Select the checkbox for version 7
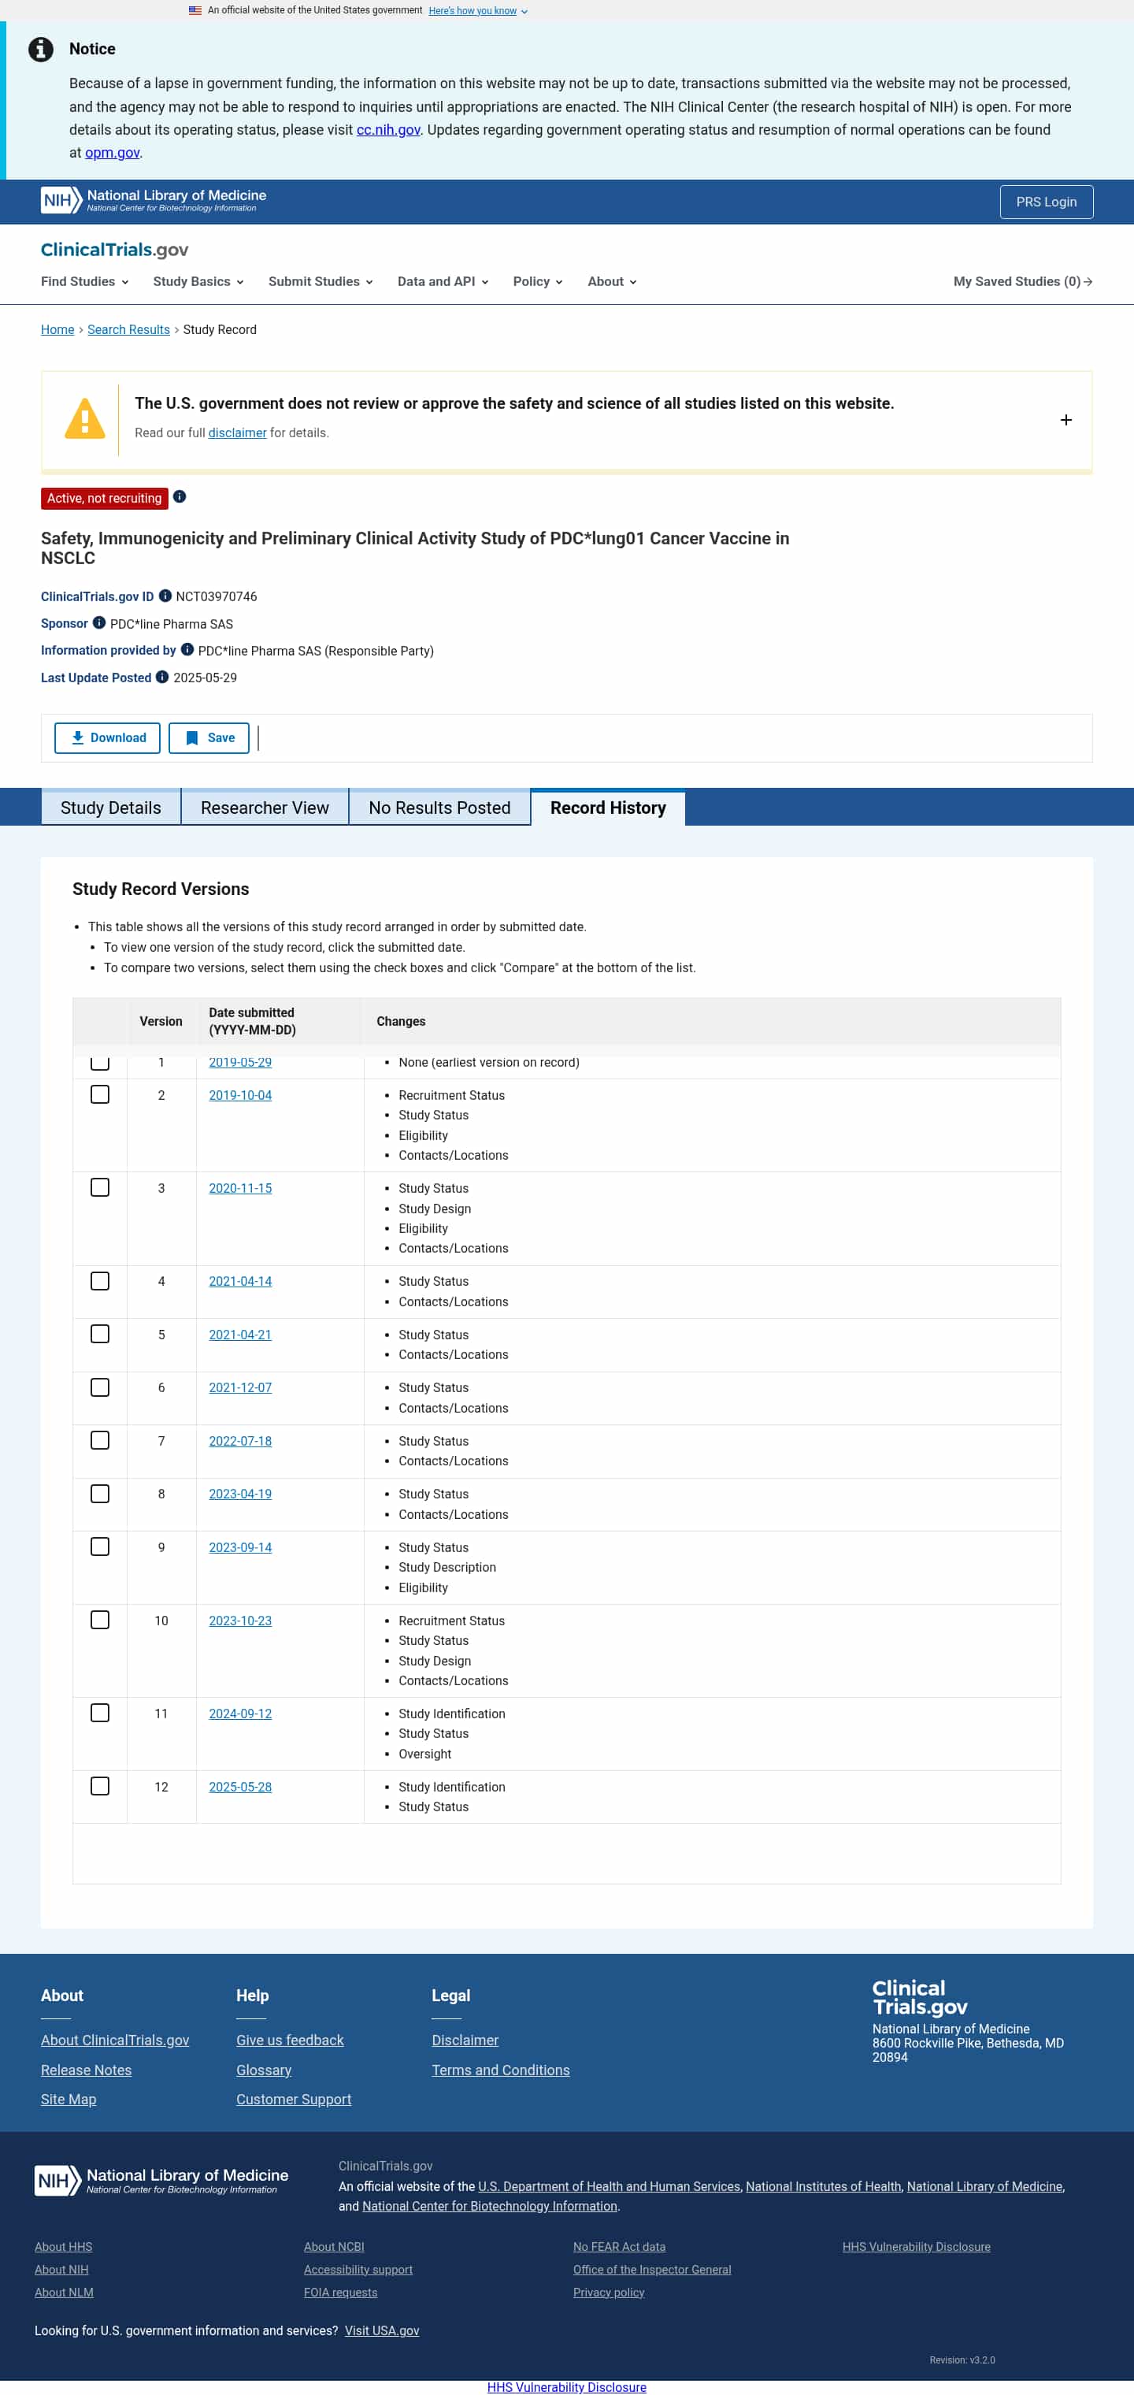Image resolution: width=1134 pixels, height=2395 pixels. point(99,1440)
